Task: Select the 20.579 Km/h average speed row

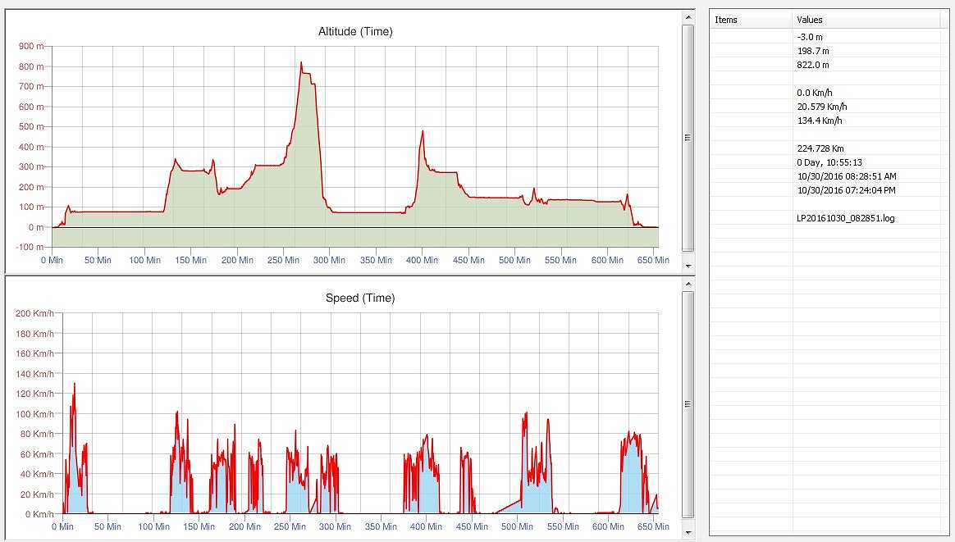Action: tap(822, 107)
